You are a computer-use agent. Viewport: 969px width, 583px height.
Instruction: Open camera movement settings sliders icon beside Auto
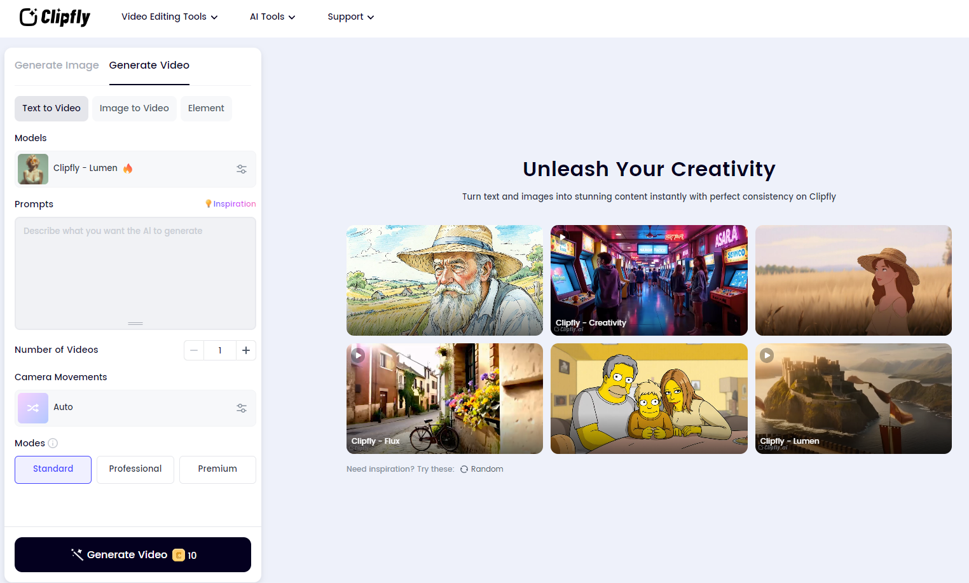pyautogui.click(x=242, y=408)
